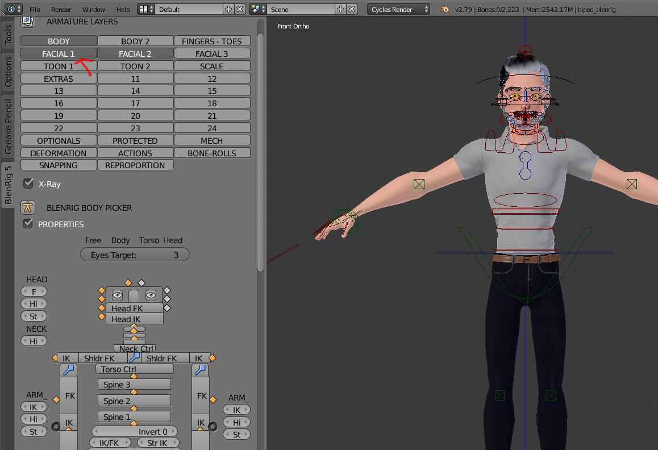Adjust the HEAD F stepper
This screenshot has height=450, width=658.
[34, 291]
